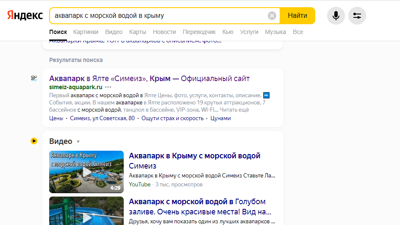This screenshot has width=400, height=225.
Task: Click 'Ощути страх и скорость' sitelink
Action: 172,118
